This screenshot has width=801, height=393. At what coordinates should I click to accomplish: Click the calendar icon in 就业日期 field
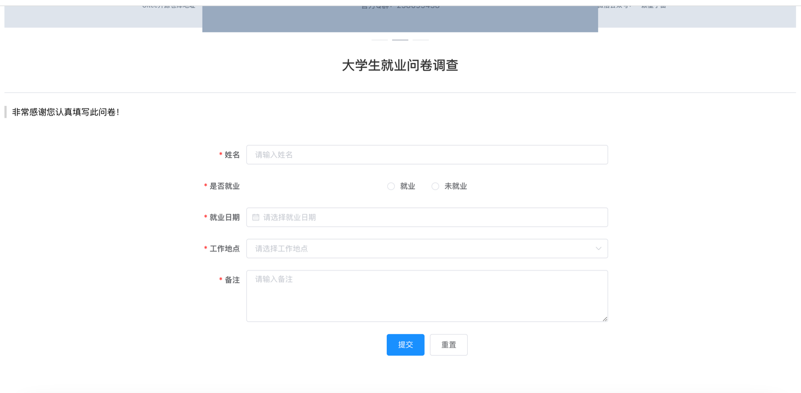(256, 217)
